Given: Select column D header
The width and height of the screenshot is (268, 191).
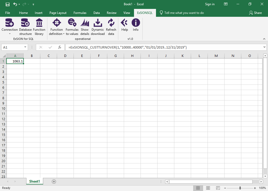Looking at the screenshot, I should [65, 56].
